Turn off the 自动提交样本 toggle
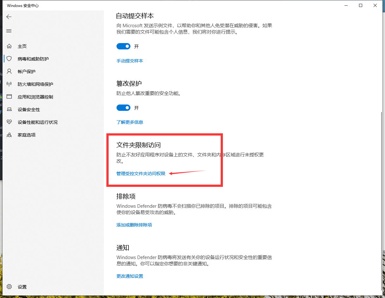This screenshot has height=298, width=385. click(x=123, y=46)
